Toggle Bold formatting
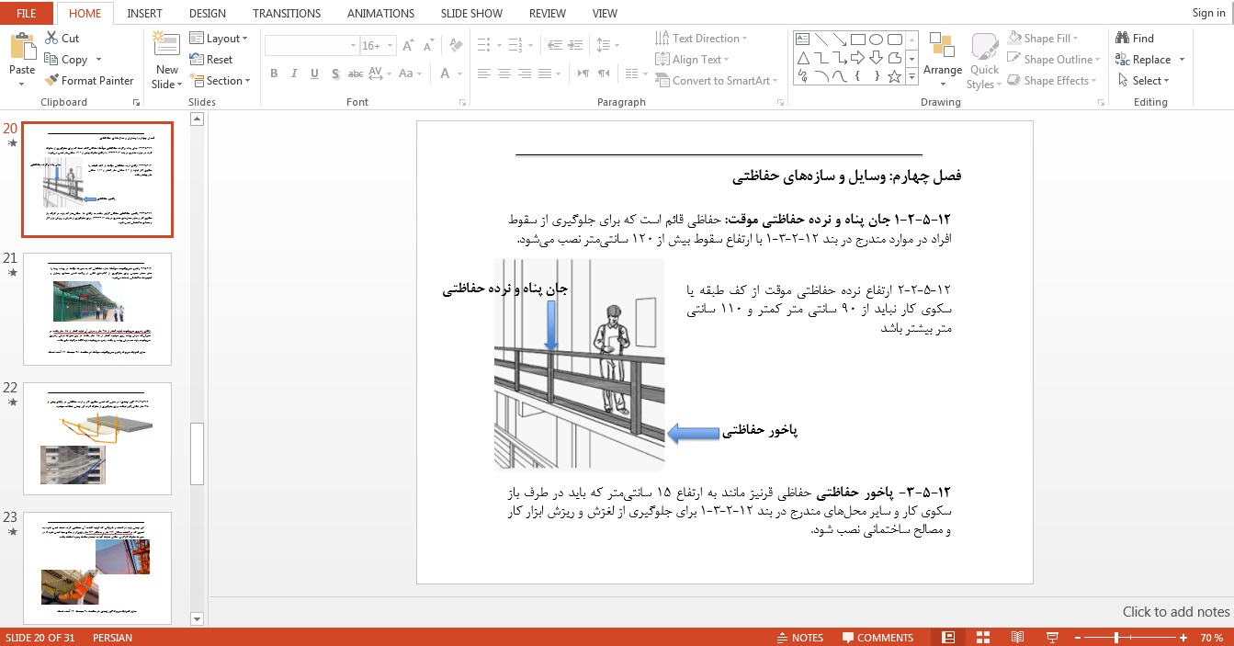 274,74
